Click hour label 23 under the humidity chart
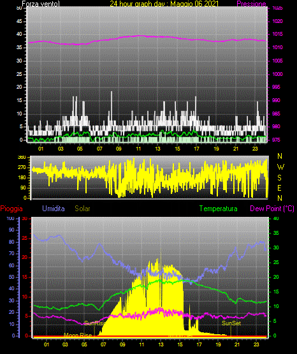 coord(256,344)
